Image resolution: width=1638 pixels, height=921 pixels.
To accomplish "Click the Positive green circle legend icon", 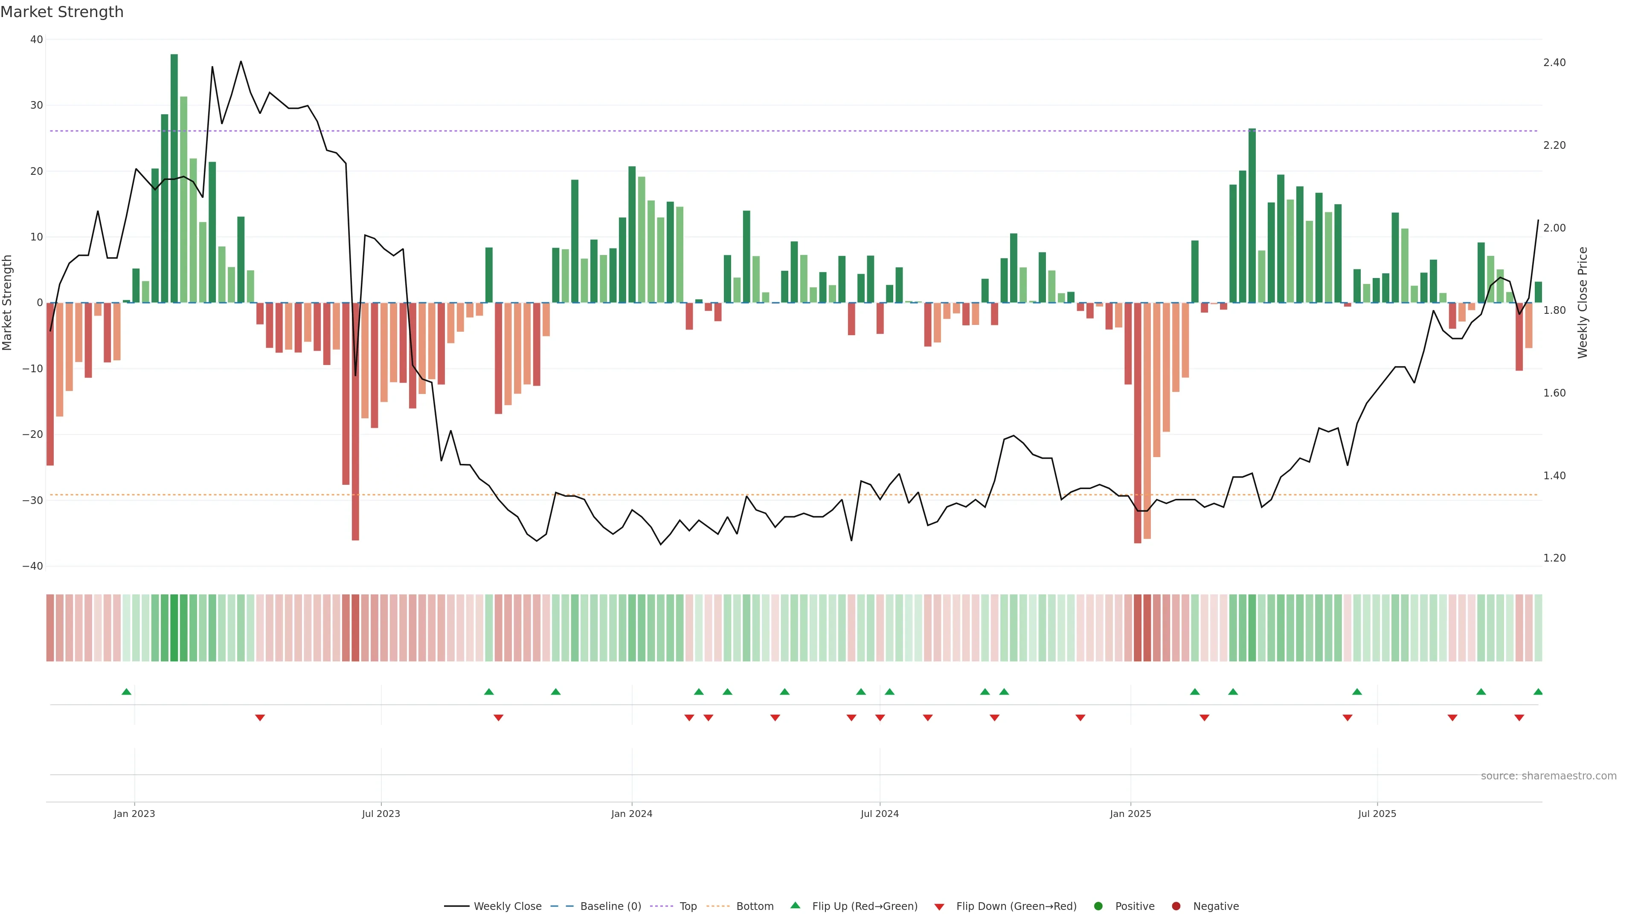I will [1098, 907].
